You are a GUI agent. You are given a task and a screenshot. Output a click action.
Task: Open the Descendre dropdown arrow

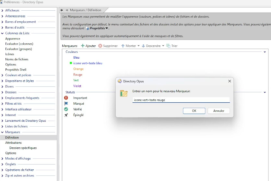[x=163, y=46]
